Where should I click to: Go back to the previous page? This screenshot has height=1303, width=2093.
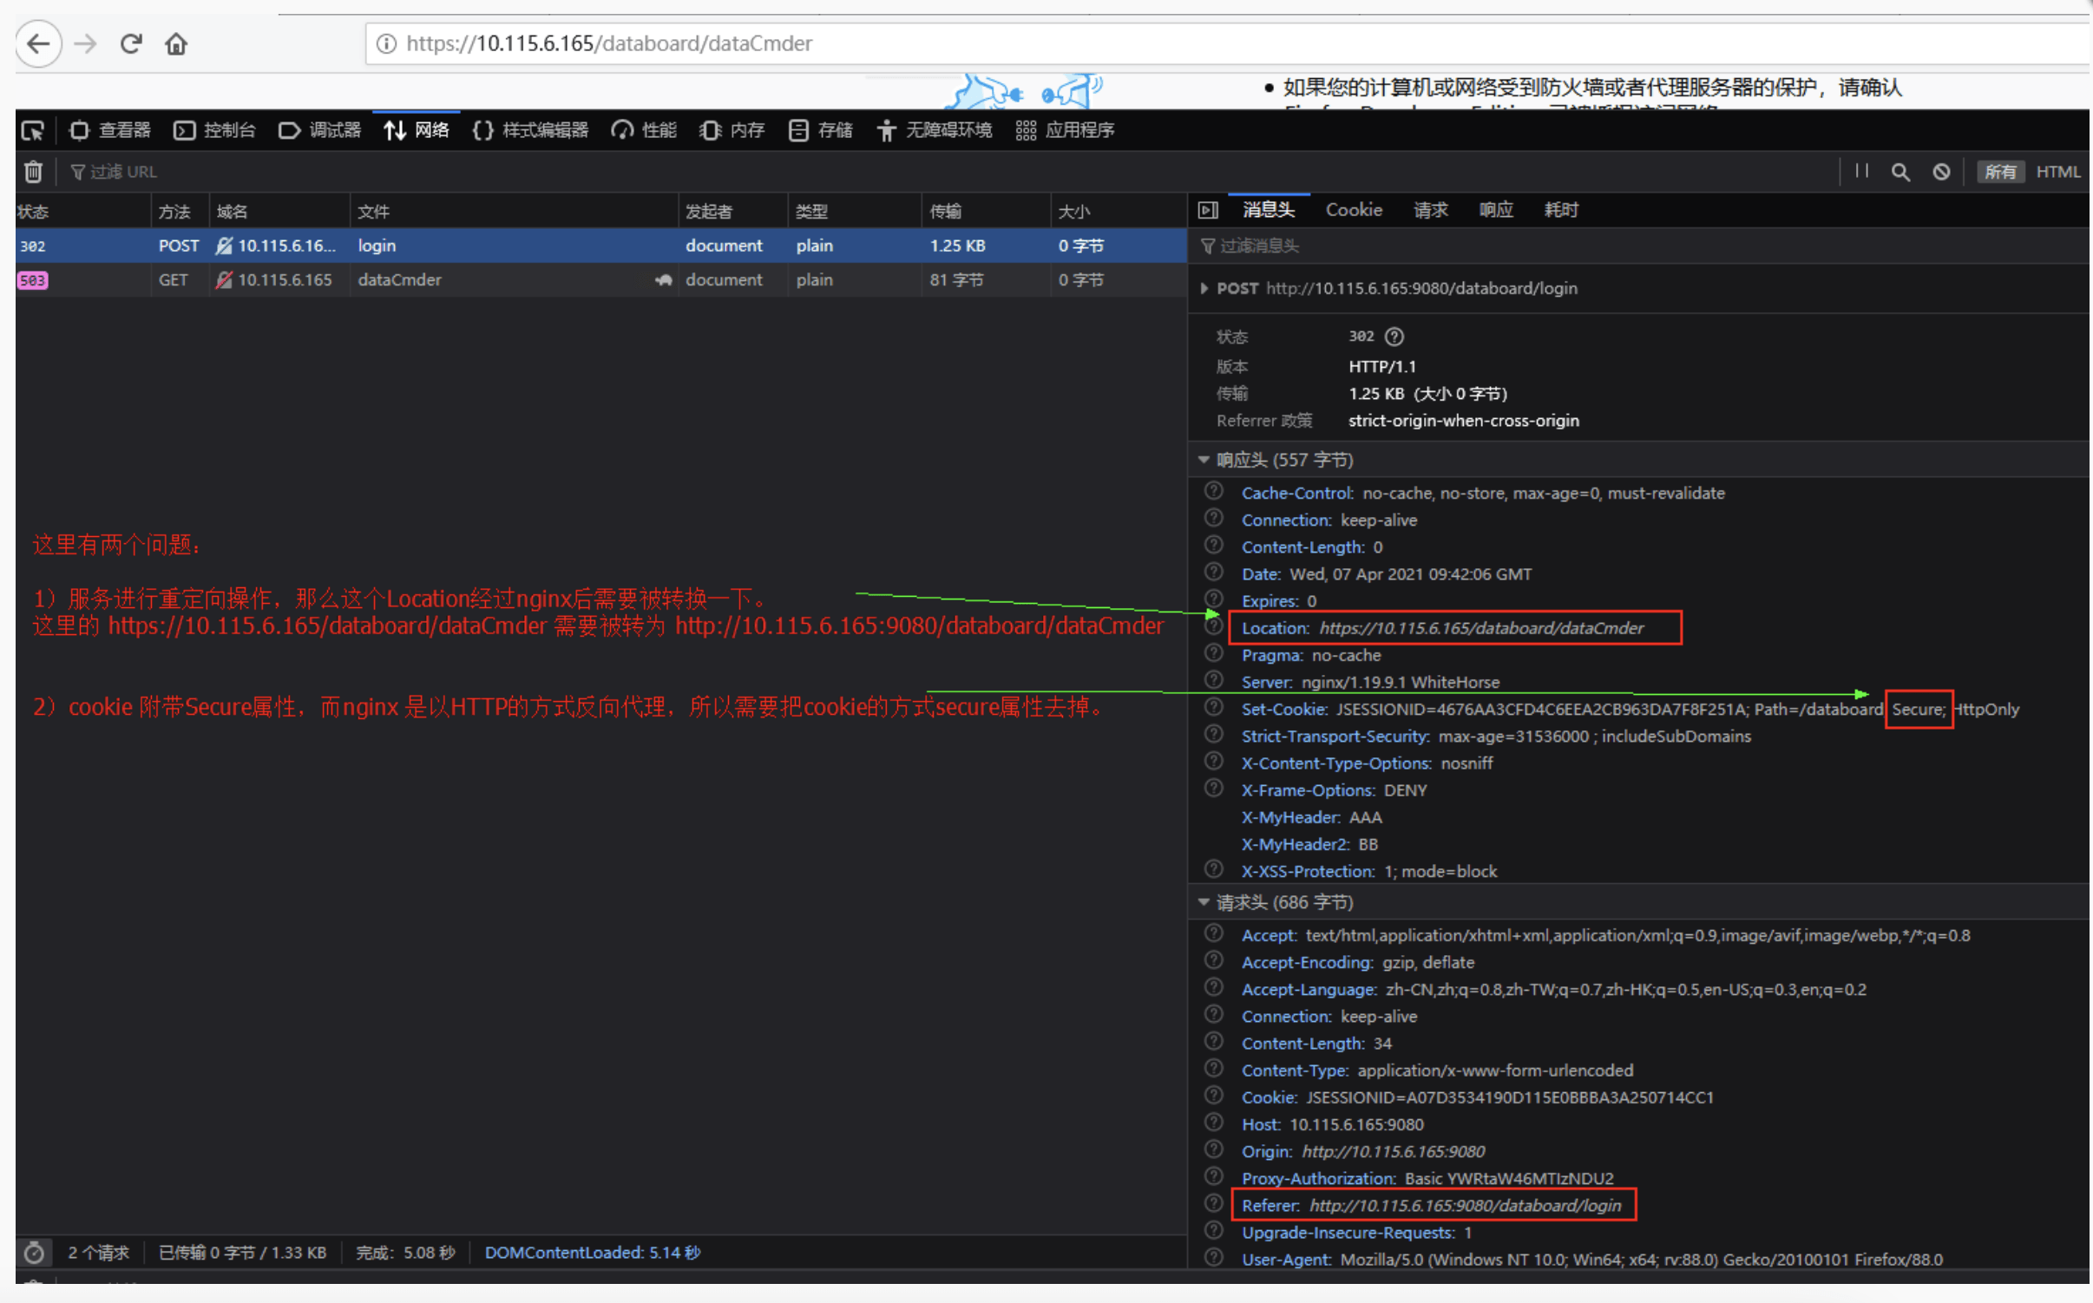point(38,43)
